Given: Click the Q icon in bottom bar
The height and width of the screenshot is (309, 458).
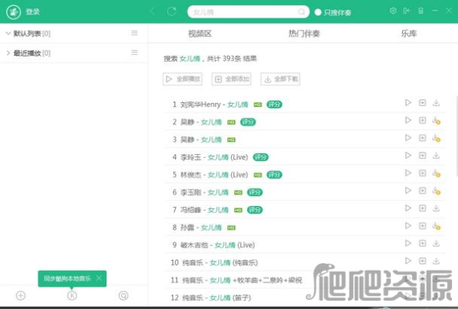Looking at the screenshot, I should coord(124,295).
